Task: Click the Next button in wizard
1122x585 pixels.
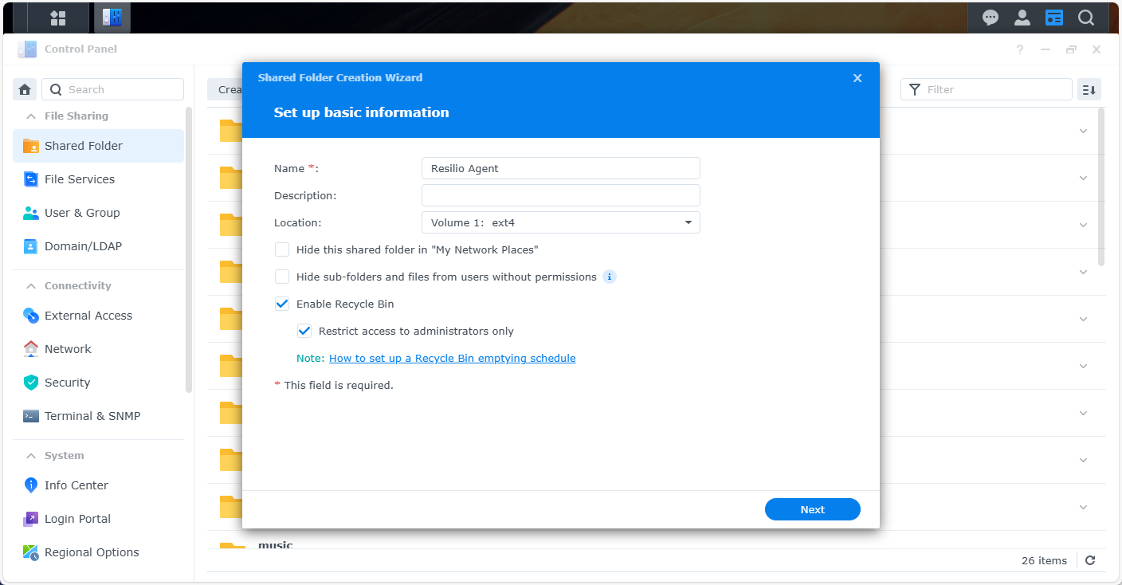Action: pyautogui.click(x=812, y=509)
